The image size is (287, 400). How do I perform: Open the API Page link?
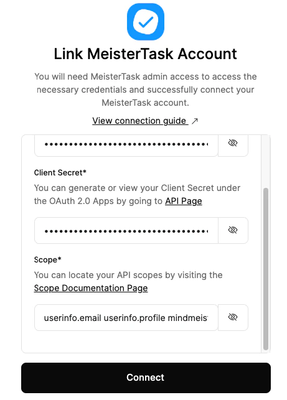pyautogui.click(x=183, y=201)
